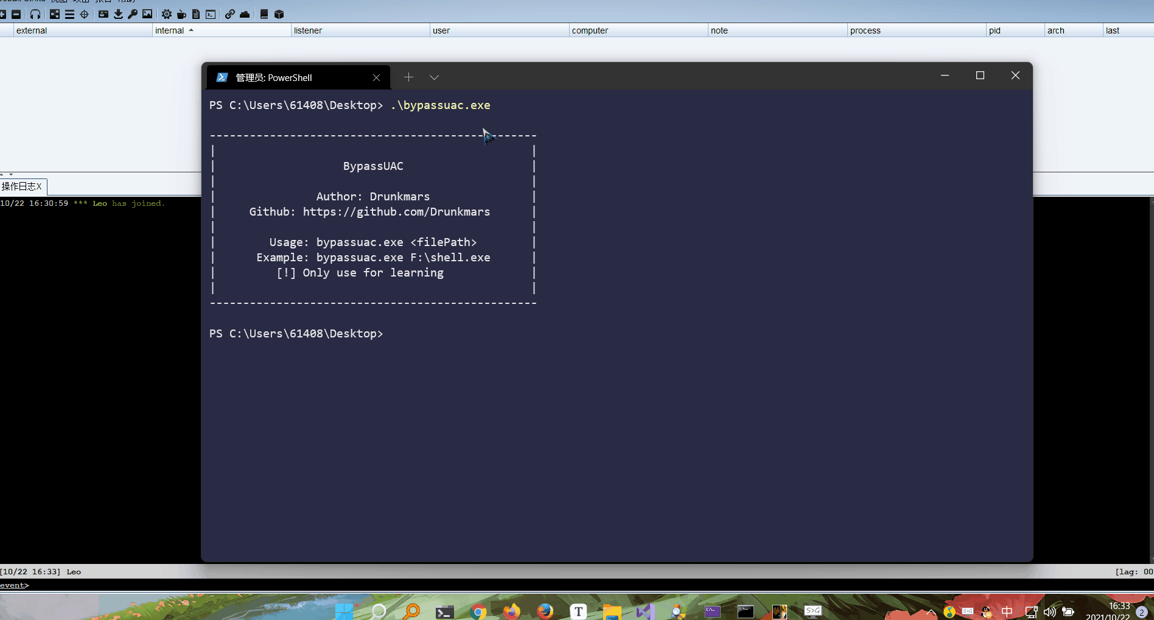Open Chrome from the taskbar
1154x620 pixels.
[478, 611]
